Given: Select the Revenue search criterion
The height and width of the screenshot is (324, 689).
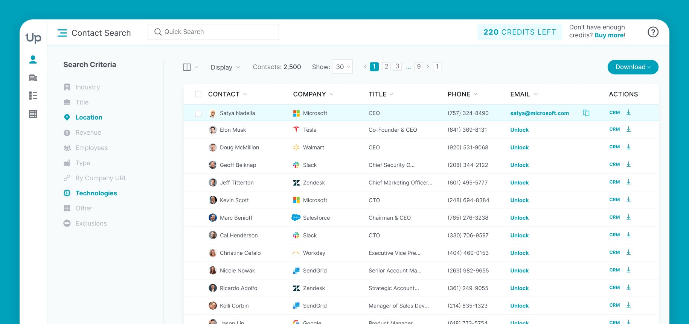Looking at the screenshot, I should point(82,132).
